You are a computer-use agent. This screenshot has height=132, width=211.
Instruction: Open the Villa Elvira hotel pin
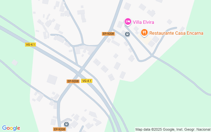click(x=128, y=22)
